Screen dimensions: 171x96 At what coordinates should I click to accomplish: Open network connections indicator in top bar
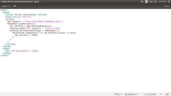coord(142,2)
